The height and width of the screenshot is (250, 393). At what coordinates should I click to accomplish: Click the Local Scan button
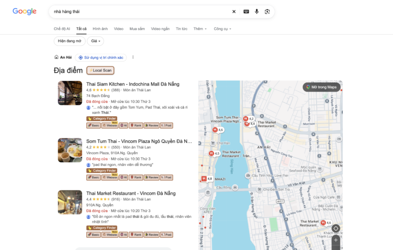(x=100, y=70)
